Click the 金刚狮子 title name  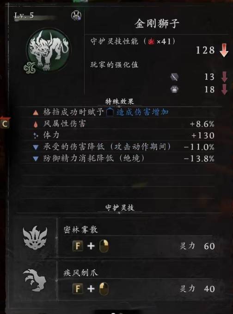157,24
